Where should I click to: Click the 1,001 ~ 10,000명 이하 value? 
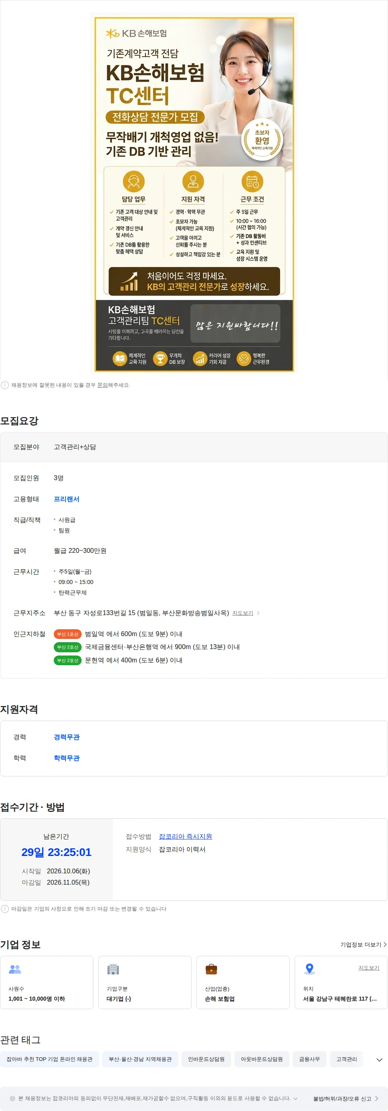tap(37, 998)
